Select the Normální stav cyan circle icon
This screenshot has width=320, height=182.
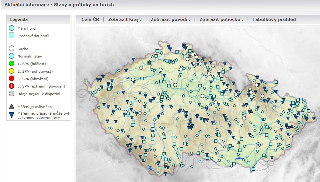(12, 56)
